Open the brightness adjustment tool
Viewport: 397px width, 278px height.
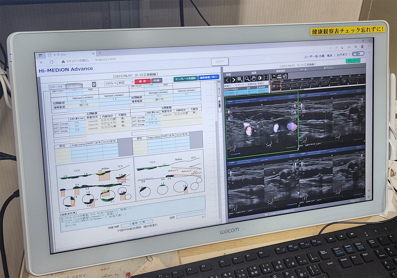[260, 78]
